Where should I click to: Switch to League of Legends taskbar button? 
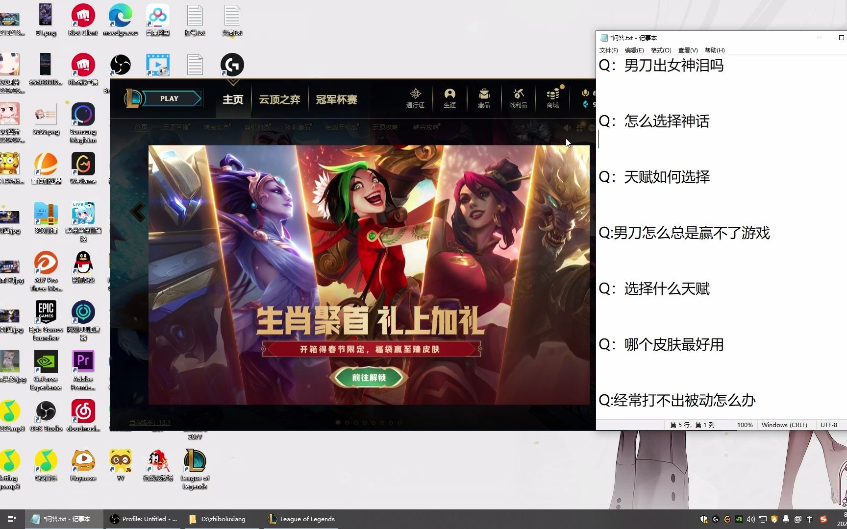301,519
